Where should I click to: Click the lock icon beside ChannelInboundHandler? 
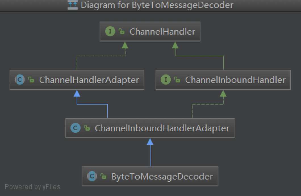[x=177, y=80]
